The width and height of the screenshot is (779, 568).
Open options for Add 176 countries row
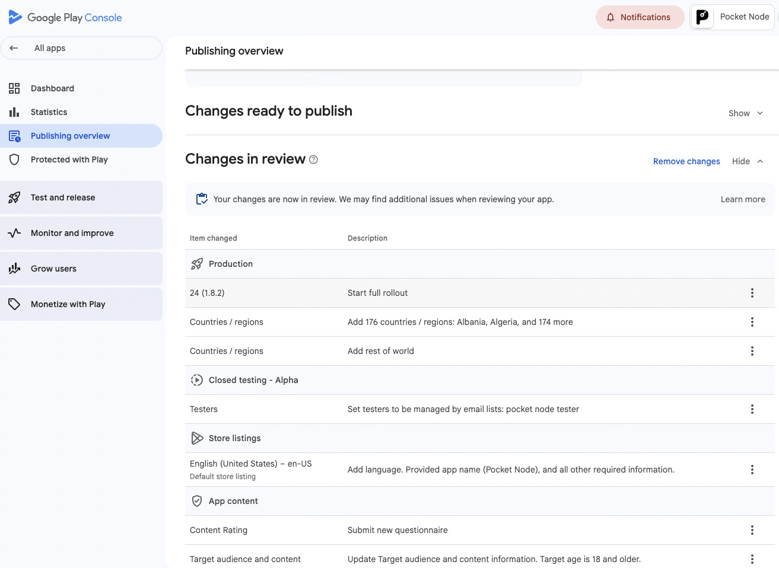(x=752, y=322)
